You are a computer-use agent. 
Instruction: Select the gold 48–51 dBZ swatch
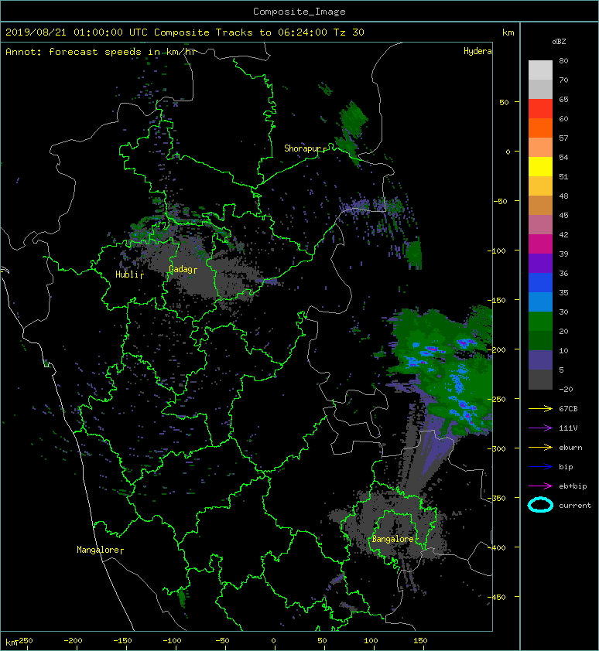tap(540, 186)
